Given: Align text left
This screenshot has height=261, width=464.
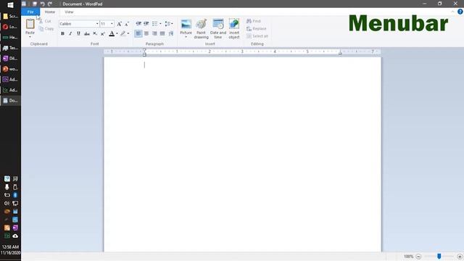Looking at the screenshot, I should coord(138,33).
